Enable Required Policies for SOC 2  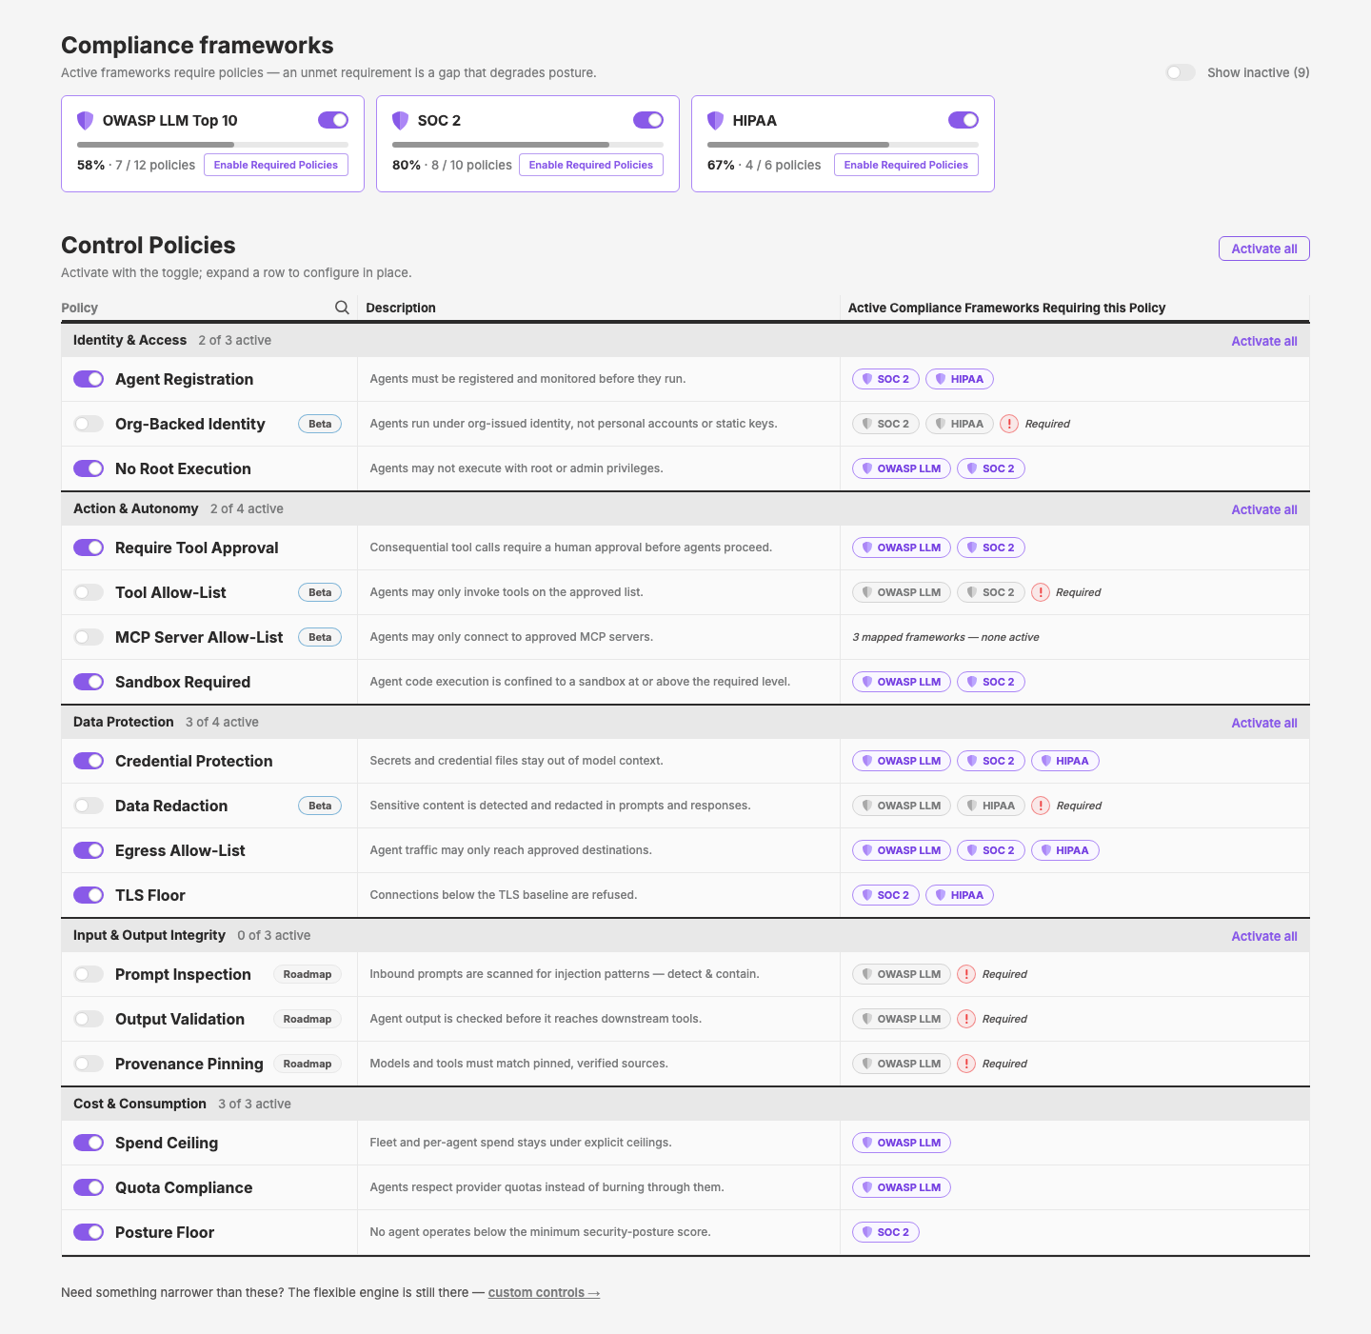click(x=591, y=165)
